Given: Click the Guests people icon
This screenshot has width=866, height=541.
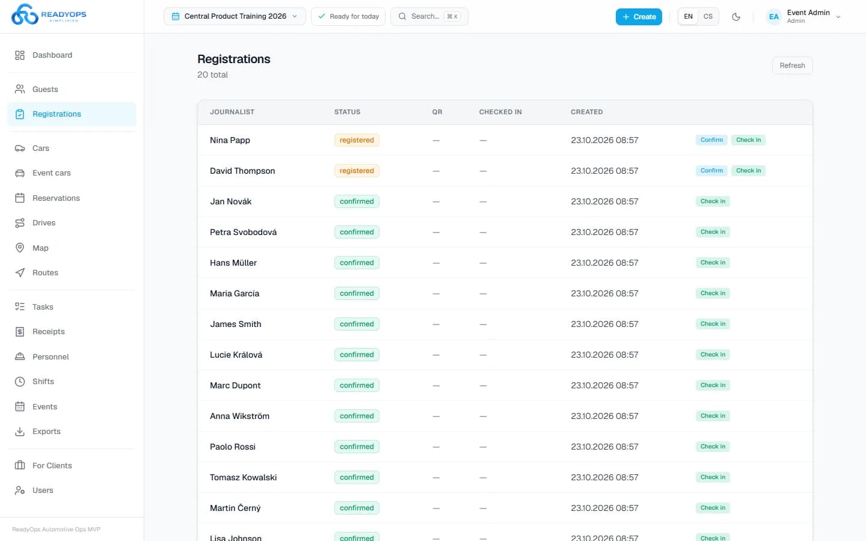Looking at the screenshot, I should pyautogui.click(x=20, y=89).
